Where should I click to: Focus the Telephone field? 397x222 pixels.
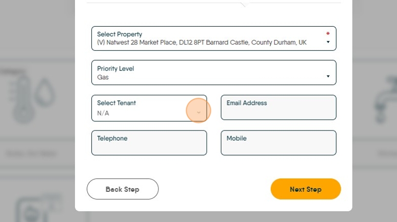(x=149, y=143)
